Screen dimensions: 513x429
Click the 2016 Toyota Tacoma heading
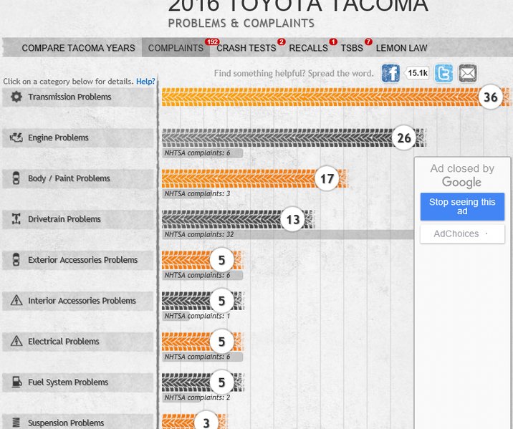[298, 6]
